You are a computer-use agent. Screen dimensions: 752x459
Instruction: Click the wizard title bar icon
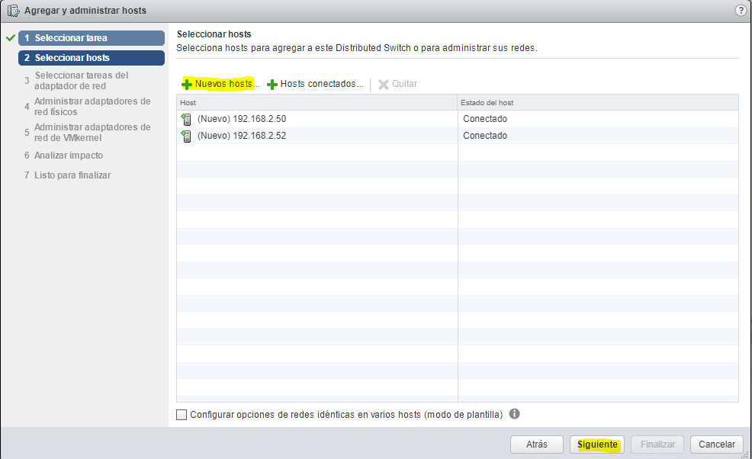point(13,11)
